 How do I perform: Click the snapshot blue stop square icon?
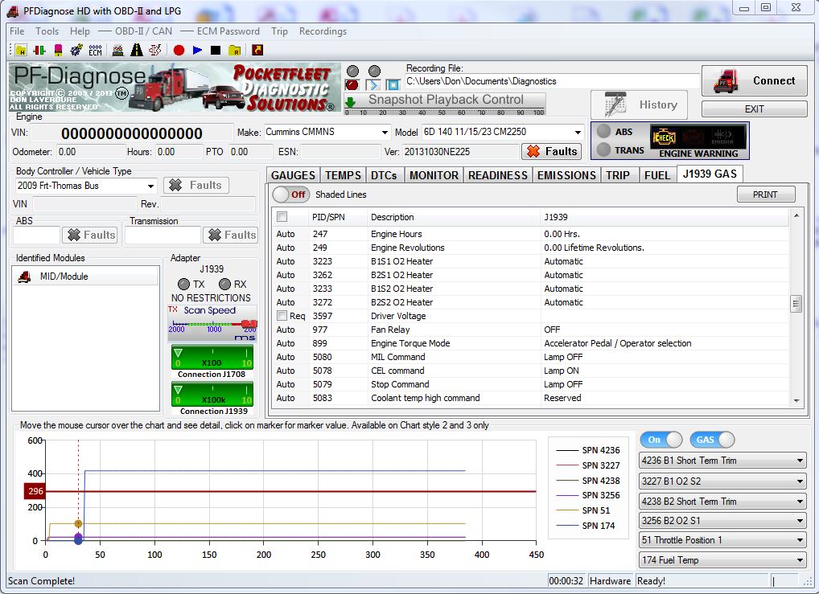point(393,84)
